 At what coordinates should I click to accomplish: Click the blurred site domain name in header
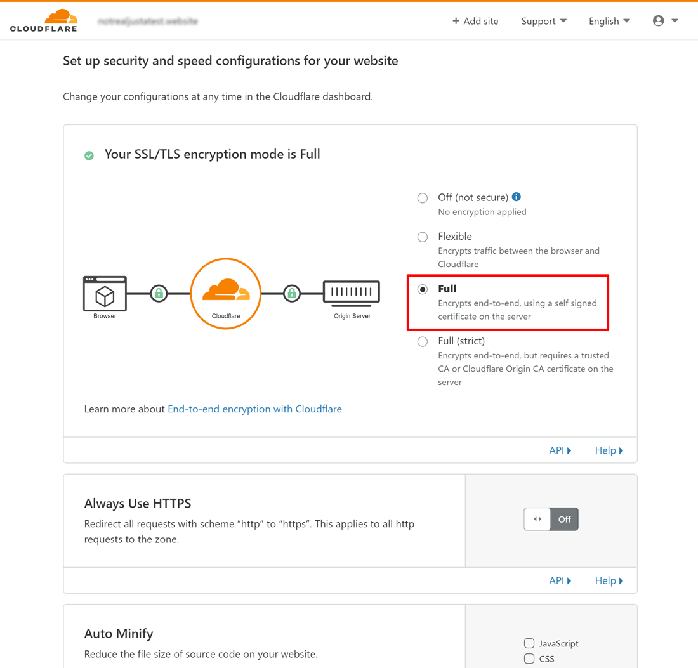(148, 21)
